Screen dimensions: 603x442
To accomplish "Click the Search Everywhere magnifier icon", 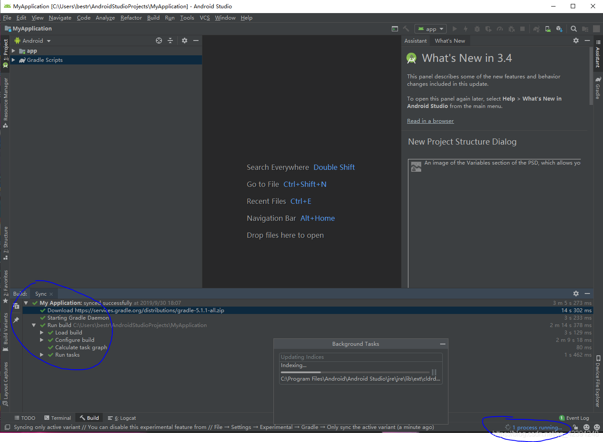I will click(x=574, y=29).
